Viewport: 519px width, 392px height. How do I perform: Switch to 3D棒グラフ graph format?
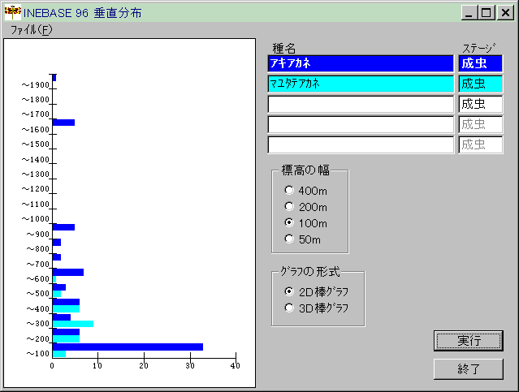point(289,308)
